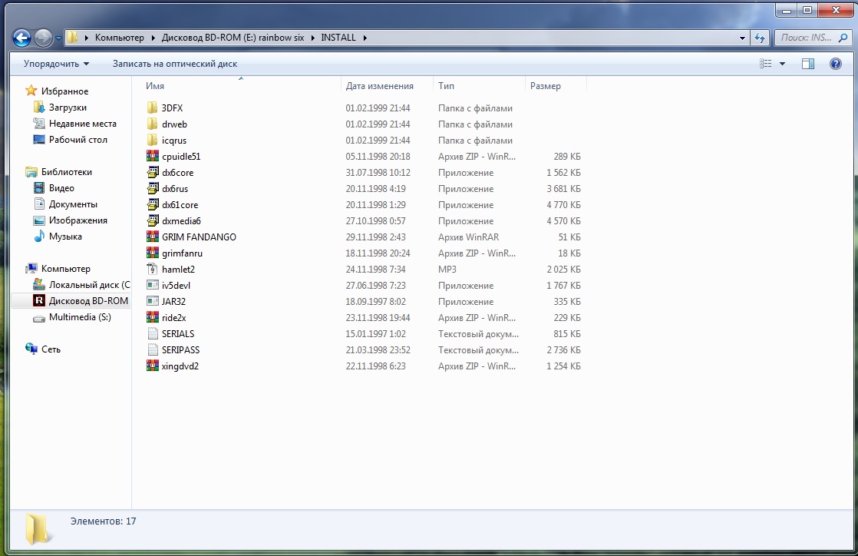Open the help question mark icon
The image size is (858, 556).
(835, 64)
